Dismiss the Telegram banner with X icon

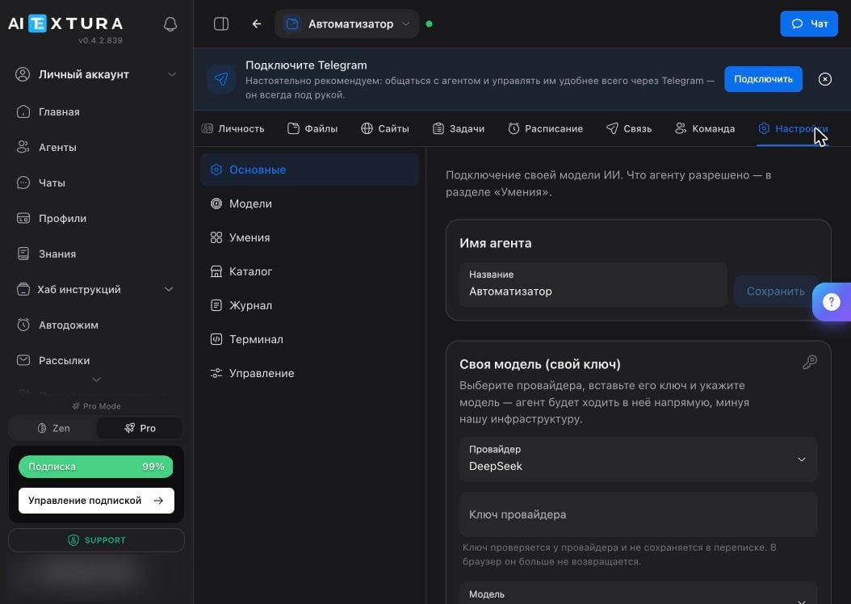(824, 79)
